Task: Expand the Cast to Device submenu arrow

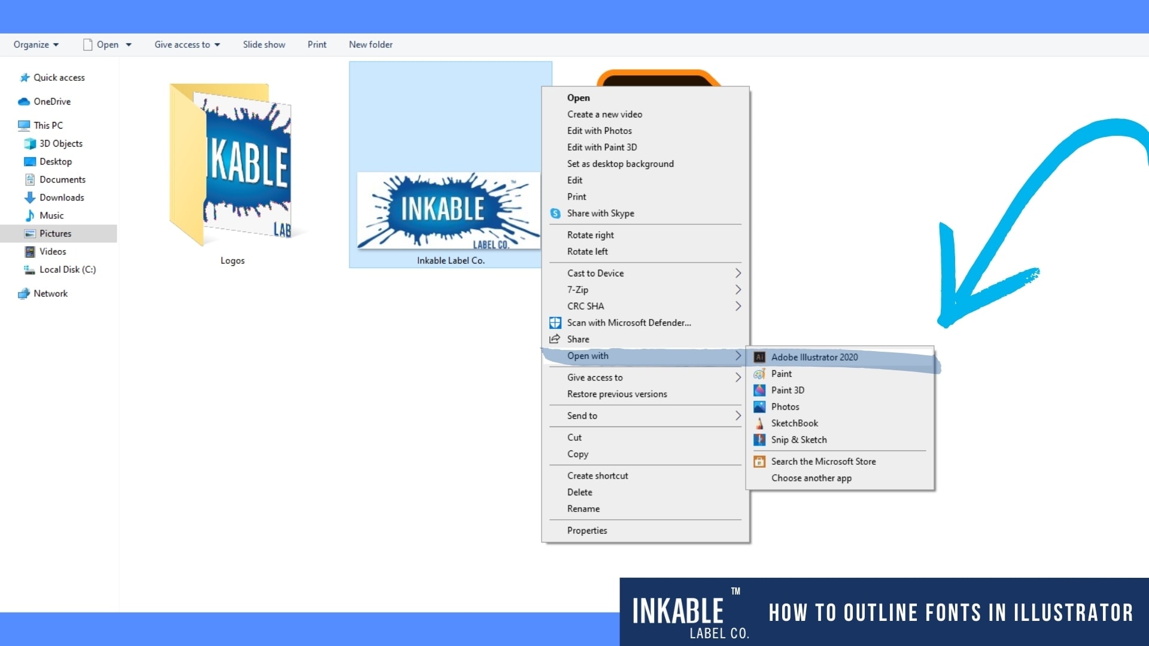Action: [738, 273]
